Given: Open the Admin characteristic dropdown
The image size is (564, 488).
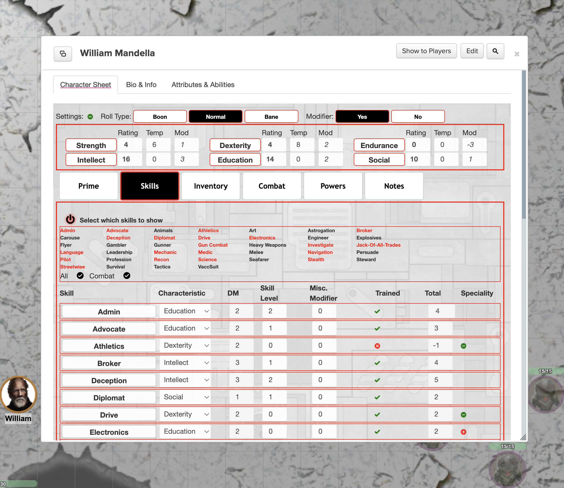Looking at the screenshot, I should click(185, 311).
